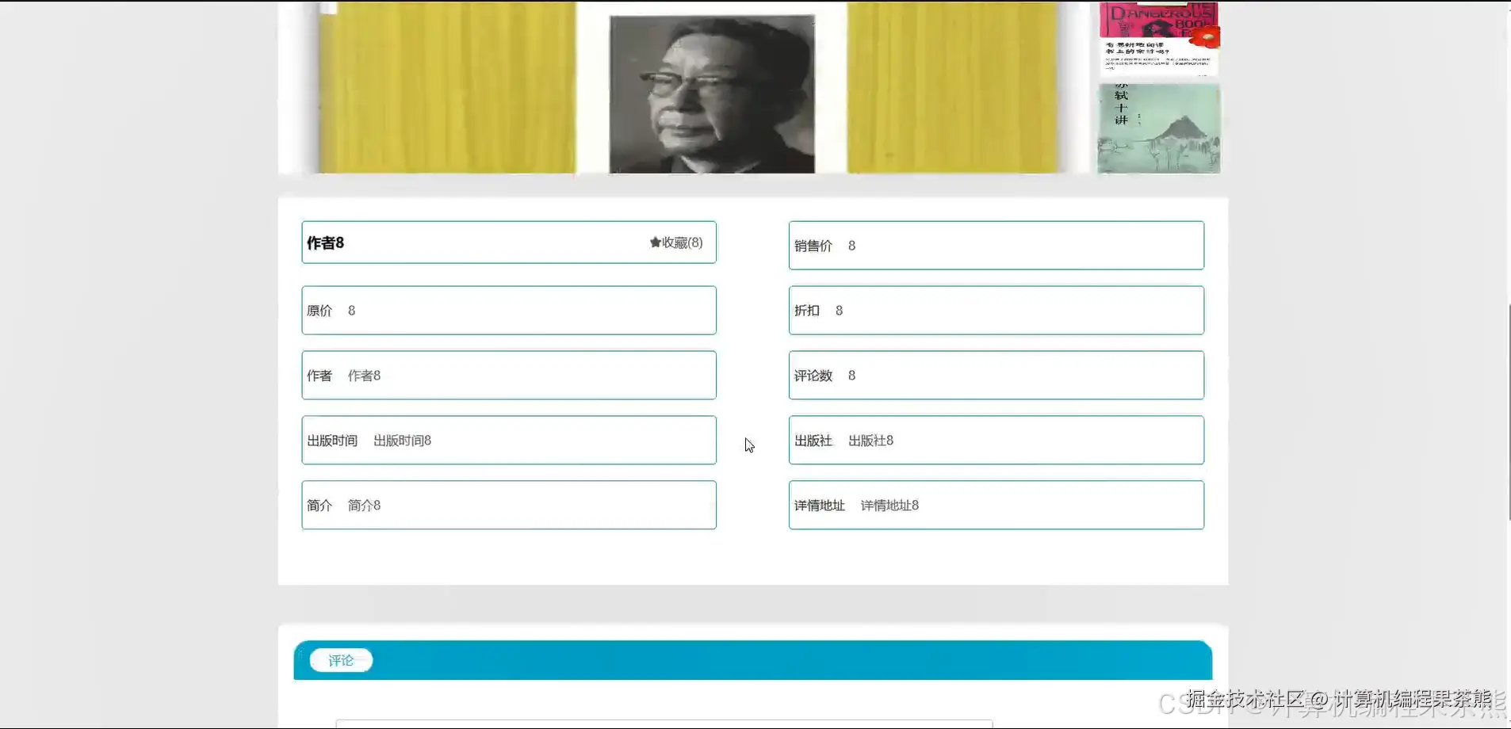Click the 作者 作者8 field row
The width and height of the screenshot is (1511, 729).
pos(509,376)
